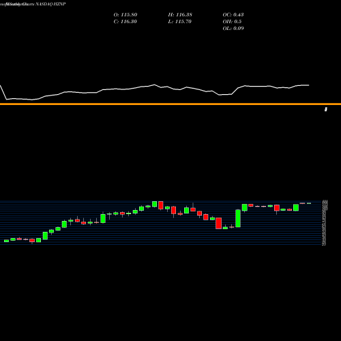Select the low value L: 115.70

(x=179, y=21)
